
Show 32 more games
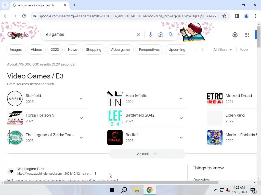tap(147, 154)
